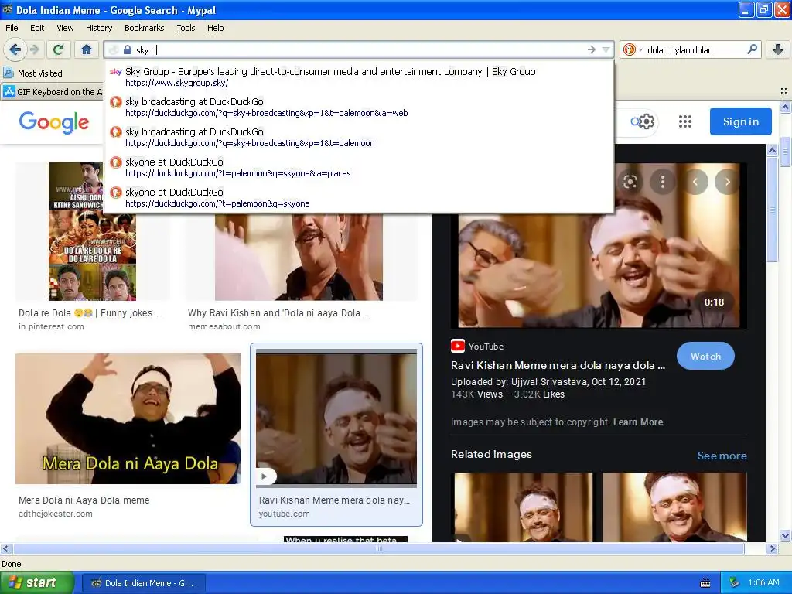
Task: Click the search magnifier in search box
Action: pyautogui.click(x=752, y=49)
